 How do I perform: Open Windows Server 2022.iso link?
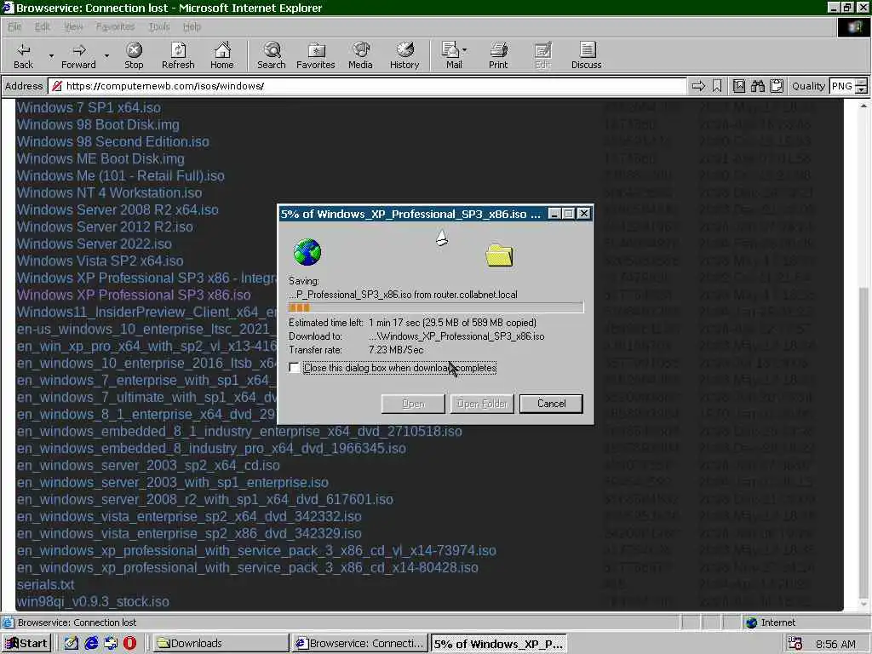point(94,244)
